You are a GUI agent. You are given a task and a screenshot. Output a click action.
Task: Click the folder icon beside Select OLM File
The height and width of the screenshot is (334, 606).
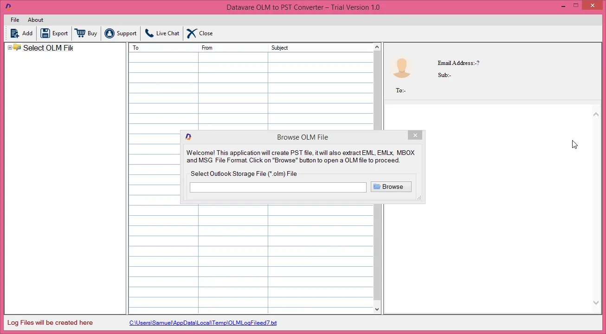pos(17,47)
